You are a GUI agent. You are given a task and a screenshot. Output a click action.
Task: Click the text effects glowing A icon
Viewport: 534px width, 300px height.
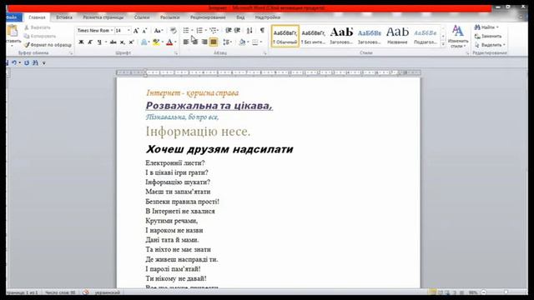[144, 42]
